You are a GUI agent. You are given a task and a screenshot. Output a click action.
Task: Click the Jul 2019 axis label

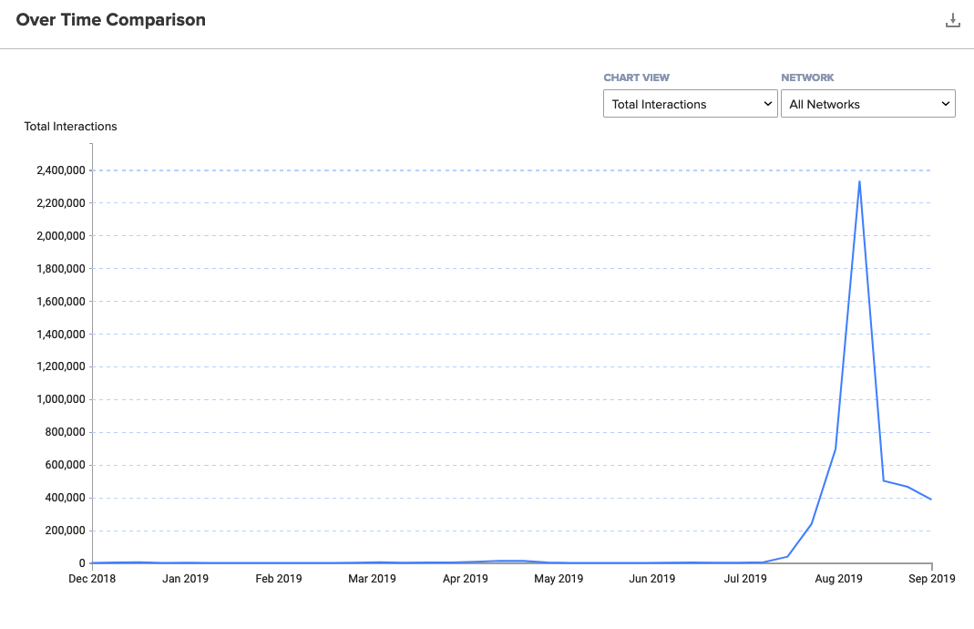(745, 579)
